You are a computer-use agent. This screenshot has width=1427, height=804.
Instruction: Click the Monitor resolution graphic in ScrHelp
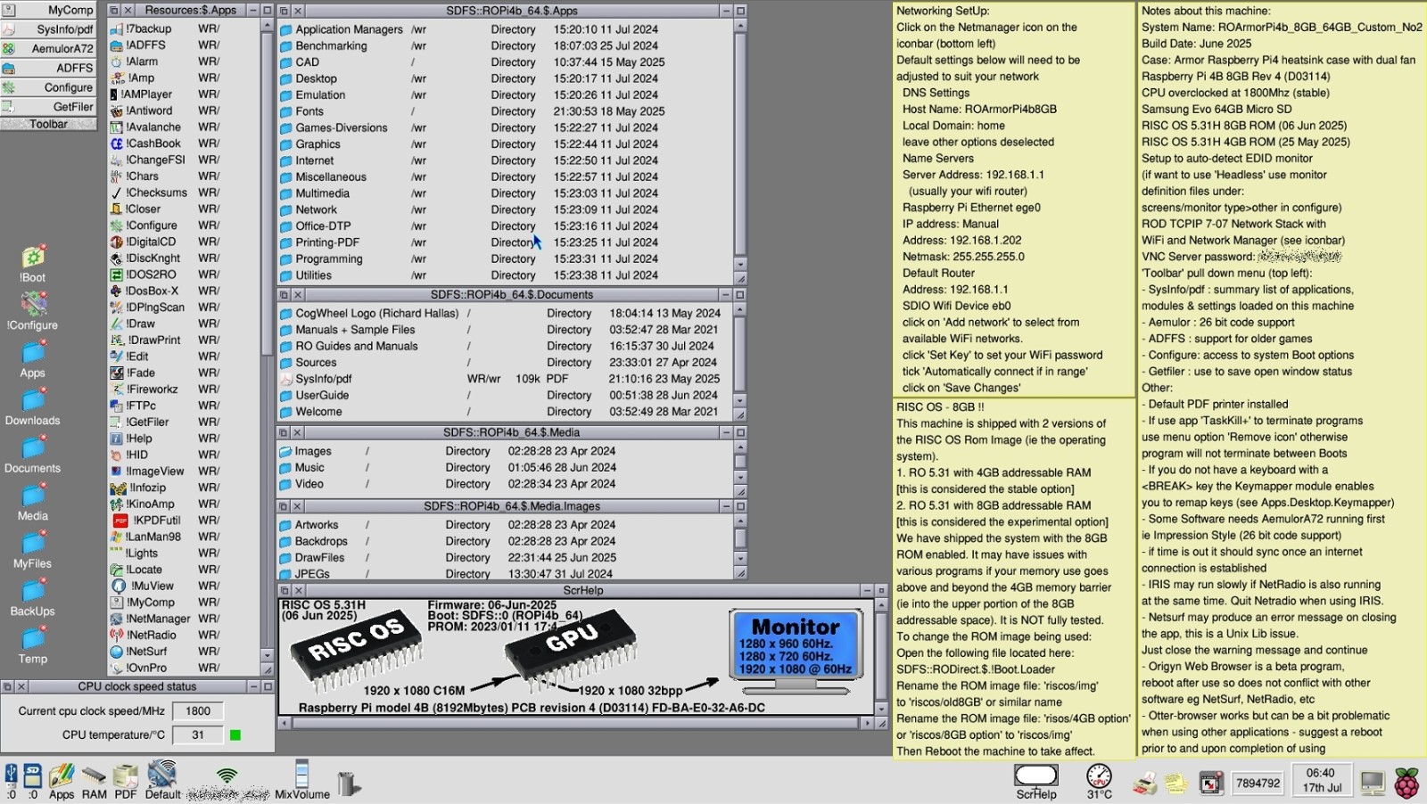click(x=796, y=651)
